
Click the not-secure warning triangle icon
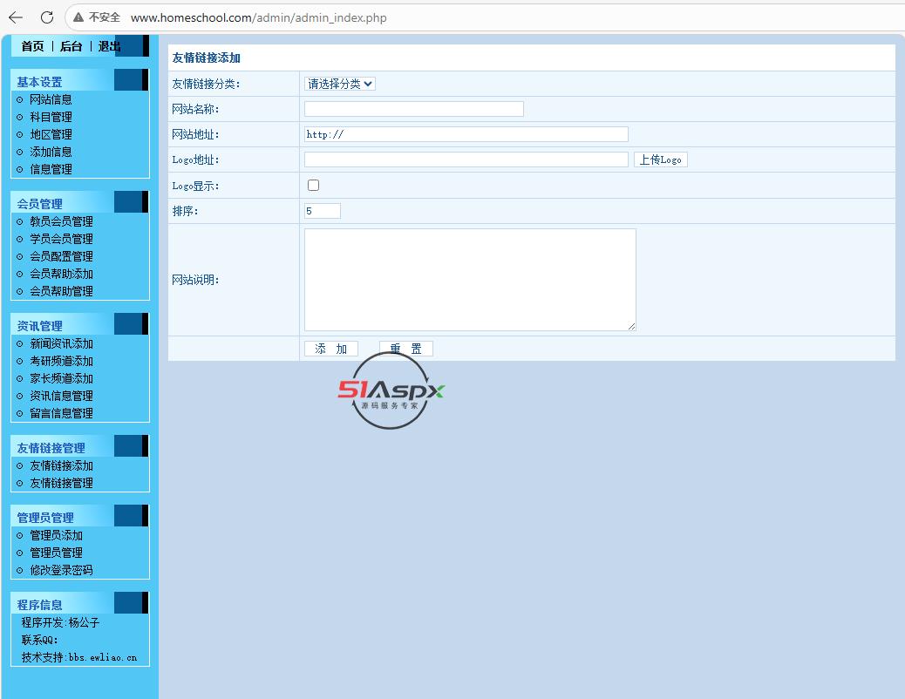[78, 17]
